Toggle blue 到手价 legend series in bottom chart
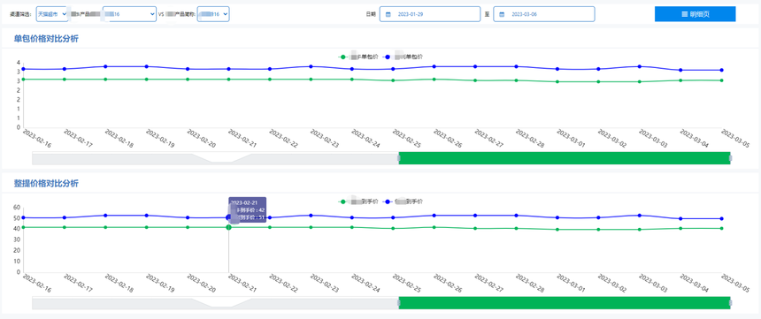This screenshot has width=761, height=319. coord(403,201)
